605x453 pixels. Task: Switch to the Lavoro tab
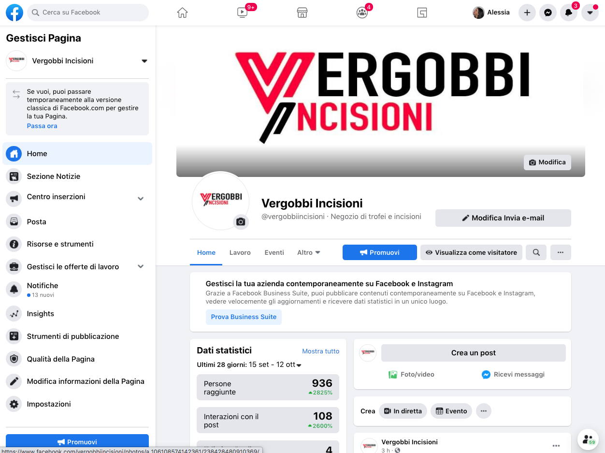click(x=240, y=252)
